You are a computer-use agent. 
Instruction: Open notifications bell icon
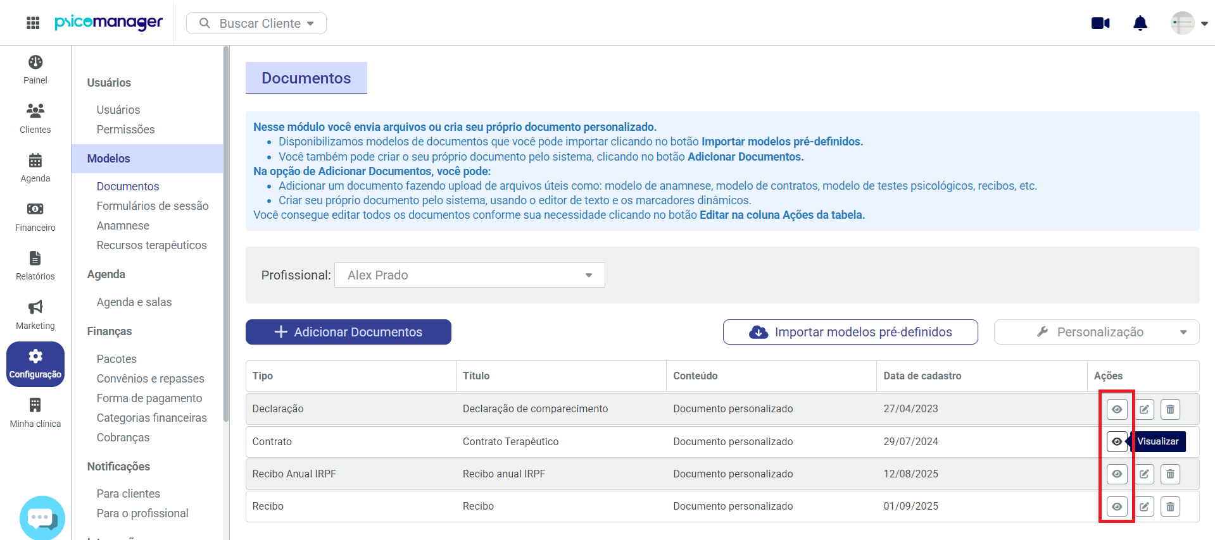coord(1140,23)
